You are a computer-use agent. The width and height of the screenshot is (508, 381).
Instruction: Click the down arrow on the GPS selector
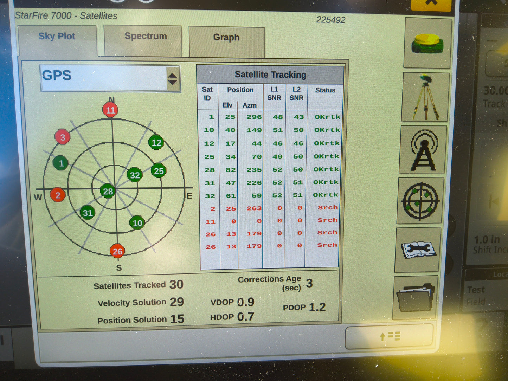pos(172,82)
